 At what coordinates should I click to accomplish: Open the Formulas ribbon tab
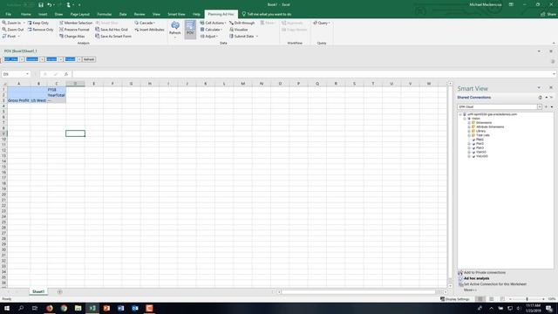coord(105,14)
